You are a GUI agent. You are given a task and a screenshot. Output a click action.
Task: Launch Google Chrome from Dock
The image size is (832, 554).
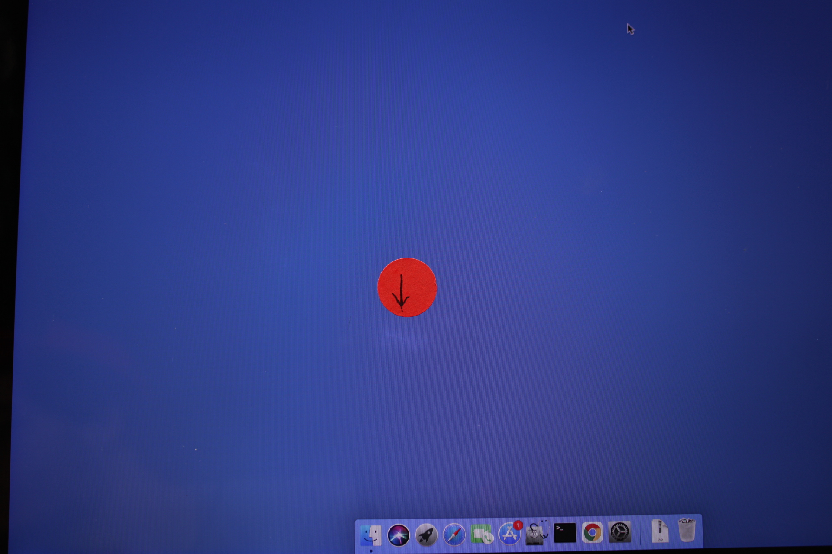592,532
